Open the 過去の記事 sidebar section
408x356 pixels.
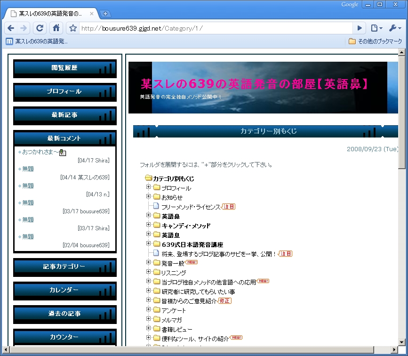tap(65, 314)
